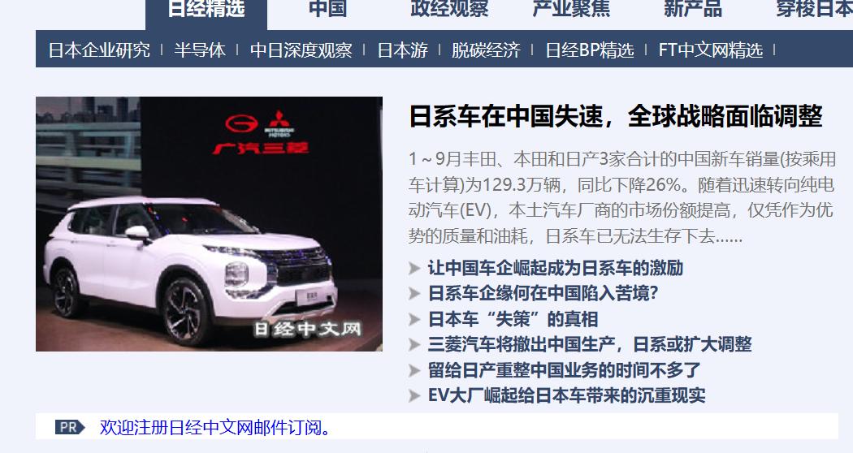
Task: Open the 政经观察 tab
Action: [449, 10]
